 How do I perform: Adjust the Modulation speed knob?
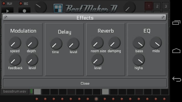(15, 43)
